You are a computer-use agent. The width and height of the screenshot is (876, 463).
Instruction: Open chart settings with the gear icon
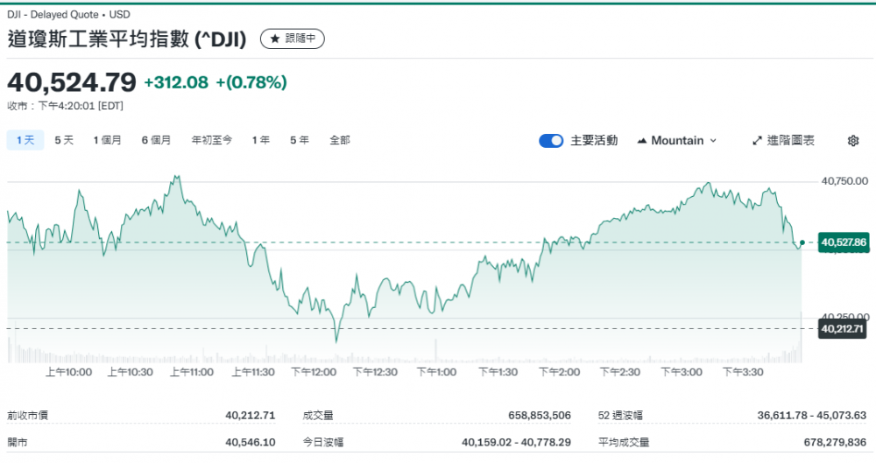[x=853, y=141]
